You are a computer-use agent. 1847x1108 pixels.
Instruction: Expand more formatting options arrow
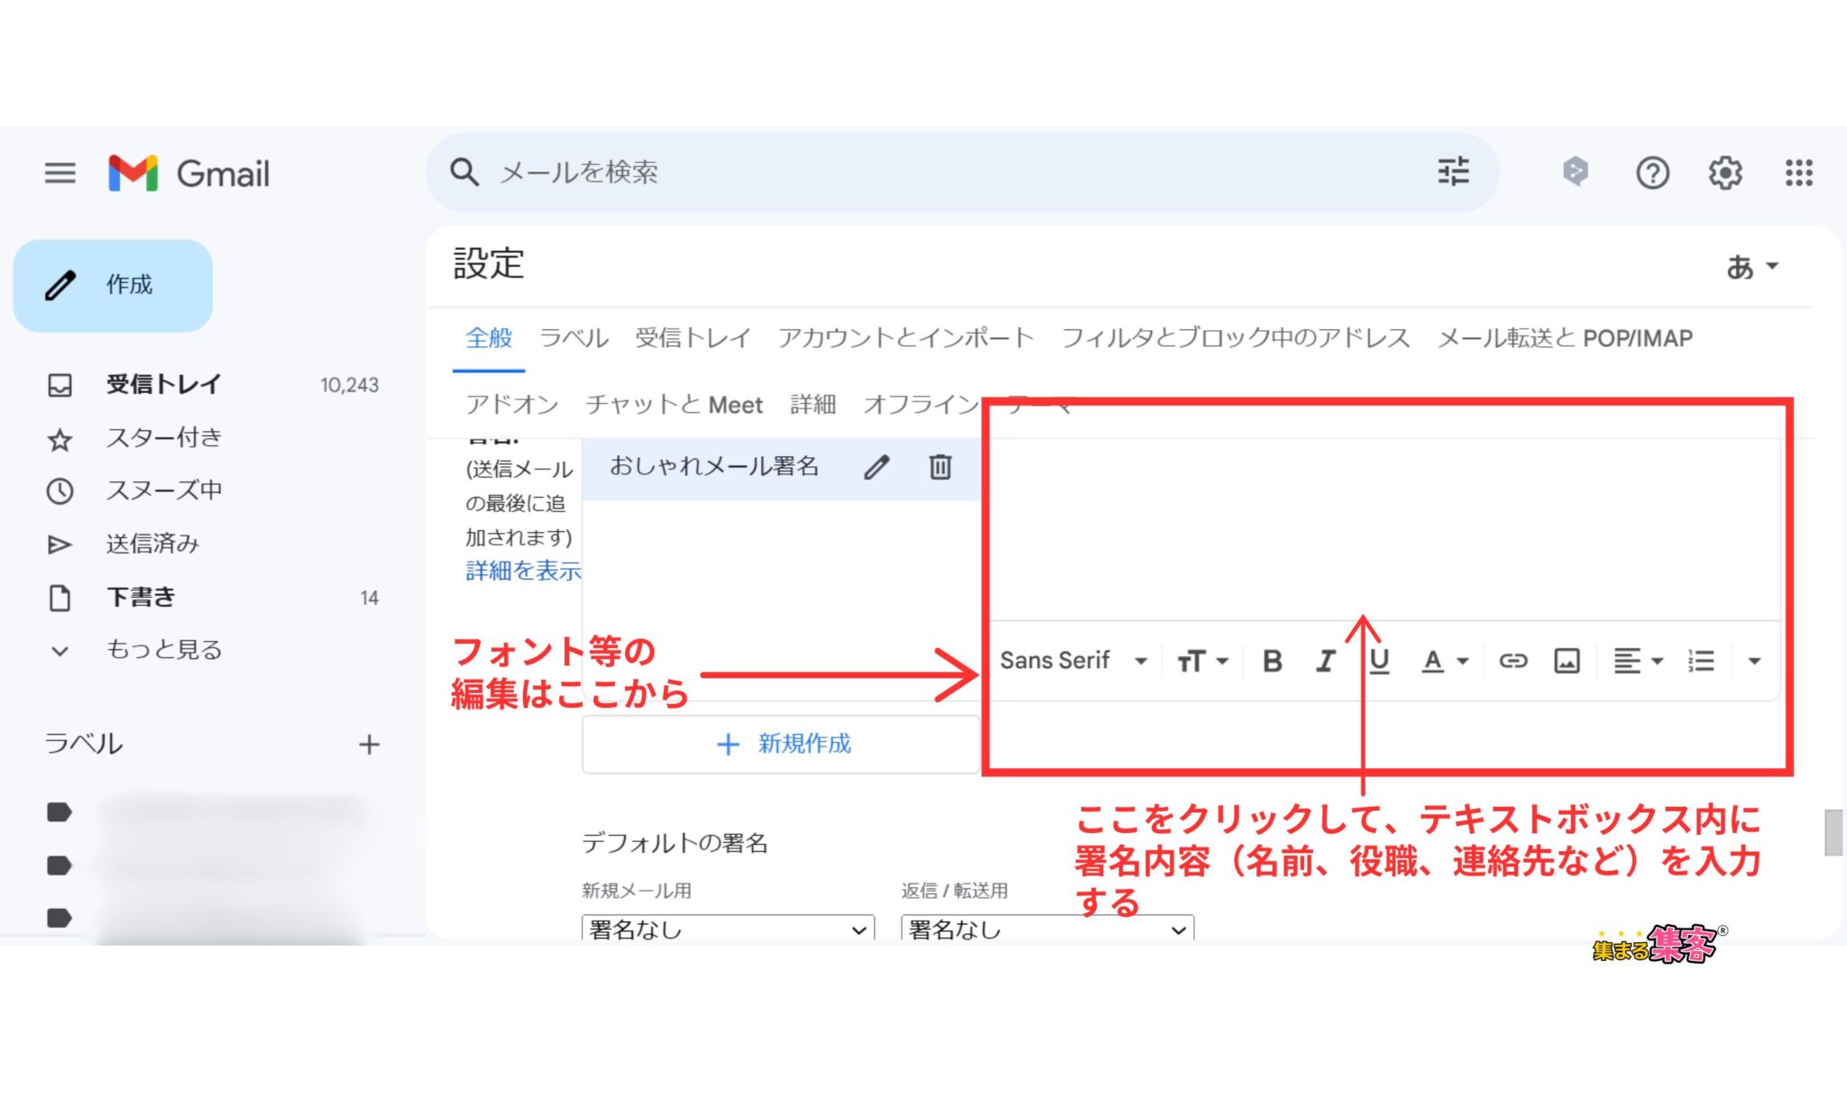click(x=1754, y=661)
